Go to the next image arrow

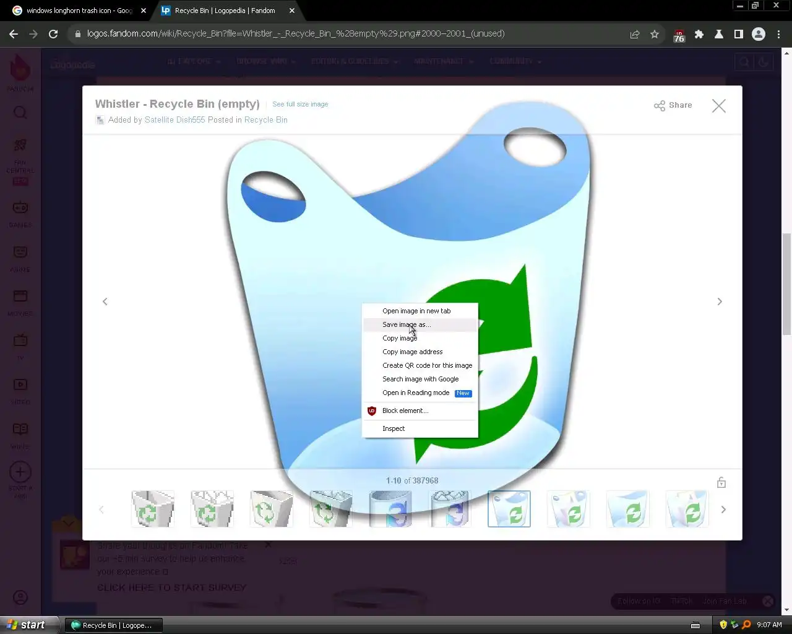(x=720, y=302)
